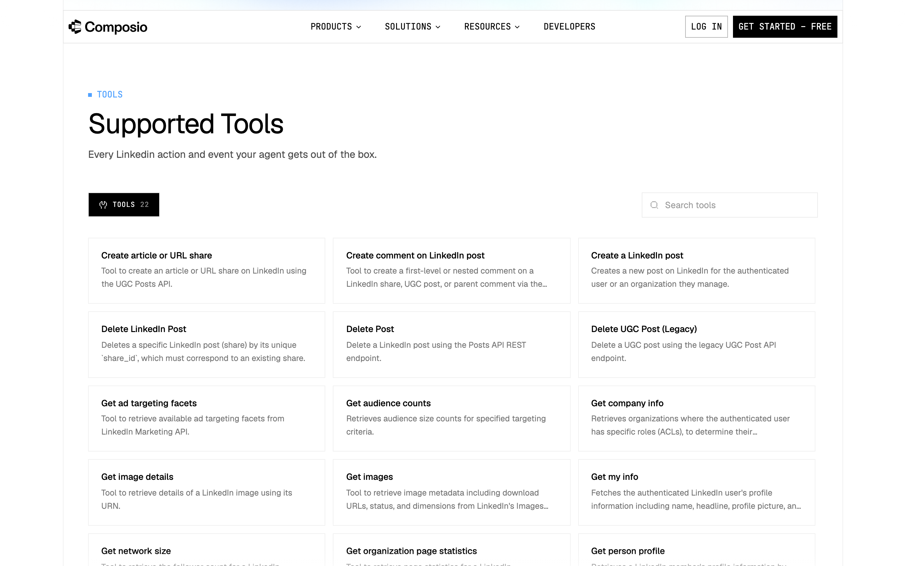
Task: Open Get ad targeting facets card
Action: (x=206, y=419)
